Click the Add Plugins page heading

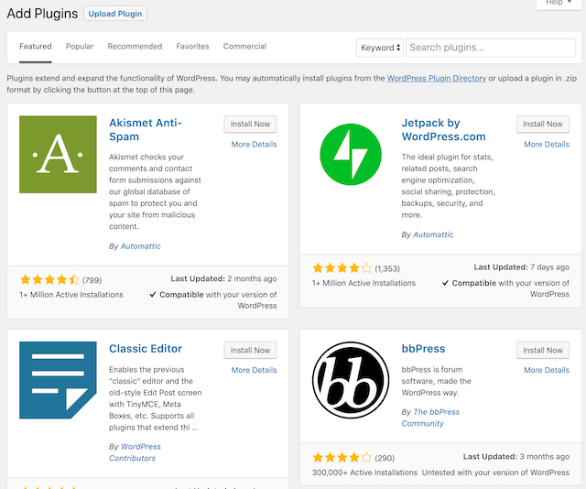42,14
